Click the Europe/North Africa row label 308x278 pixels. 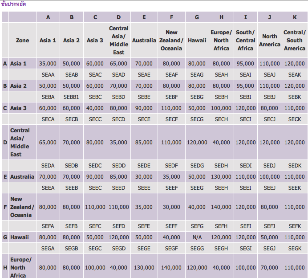[x=21, y=267]
